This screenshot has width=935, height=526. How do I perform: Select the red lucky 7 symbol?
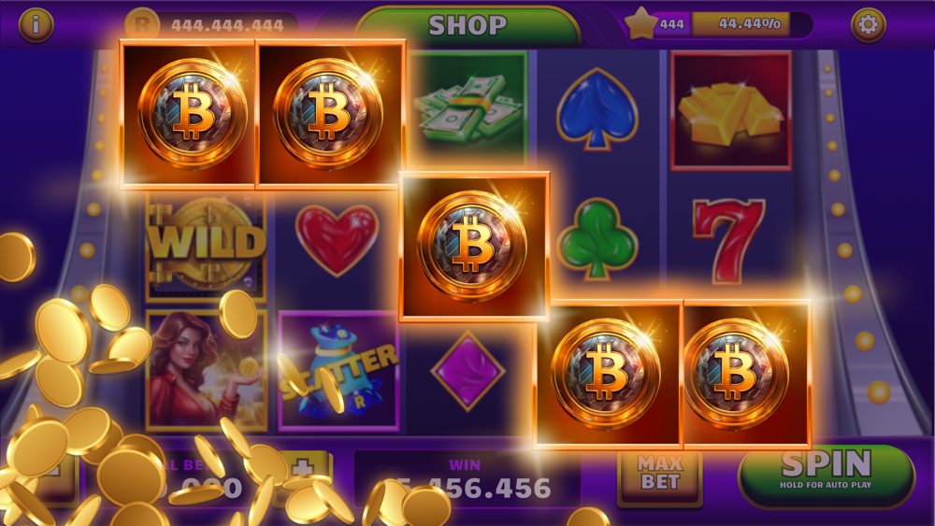(x=728, y=241)
